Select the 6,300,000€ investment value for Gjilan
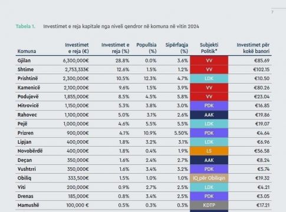 [76, 61]
